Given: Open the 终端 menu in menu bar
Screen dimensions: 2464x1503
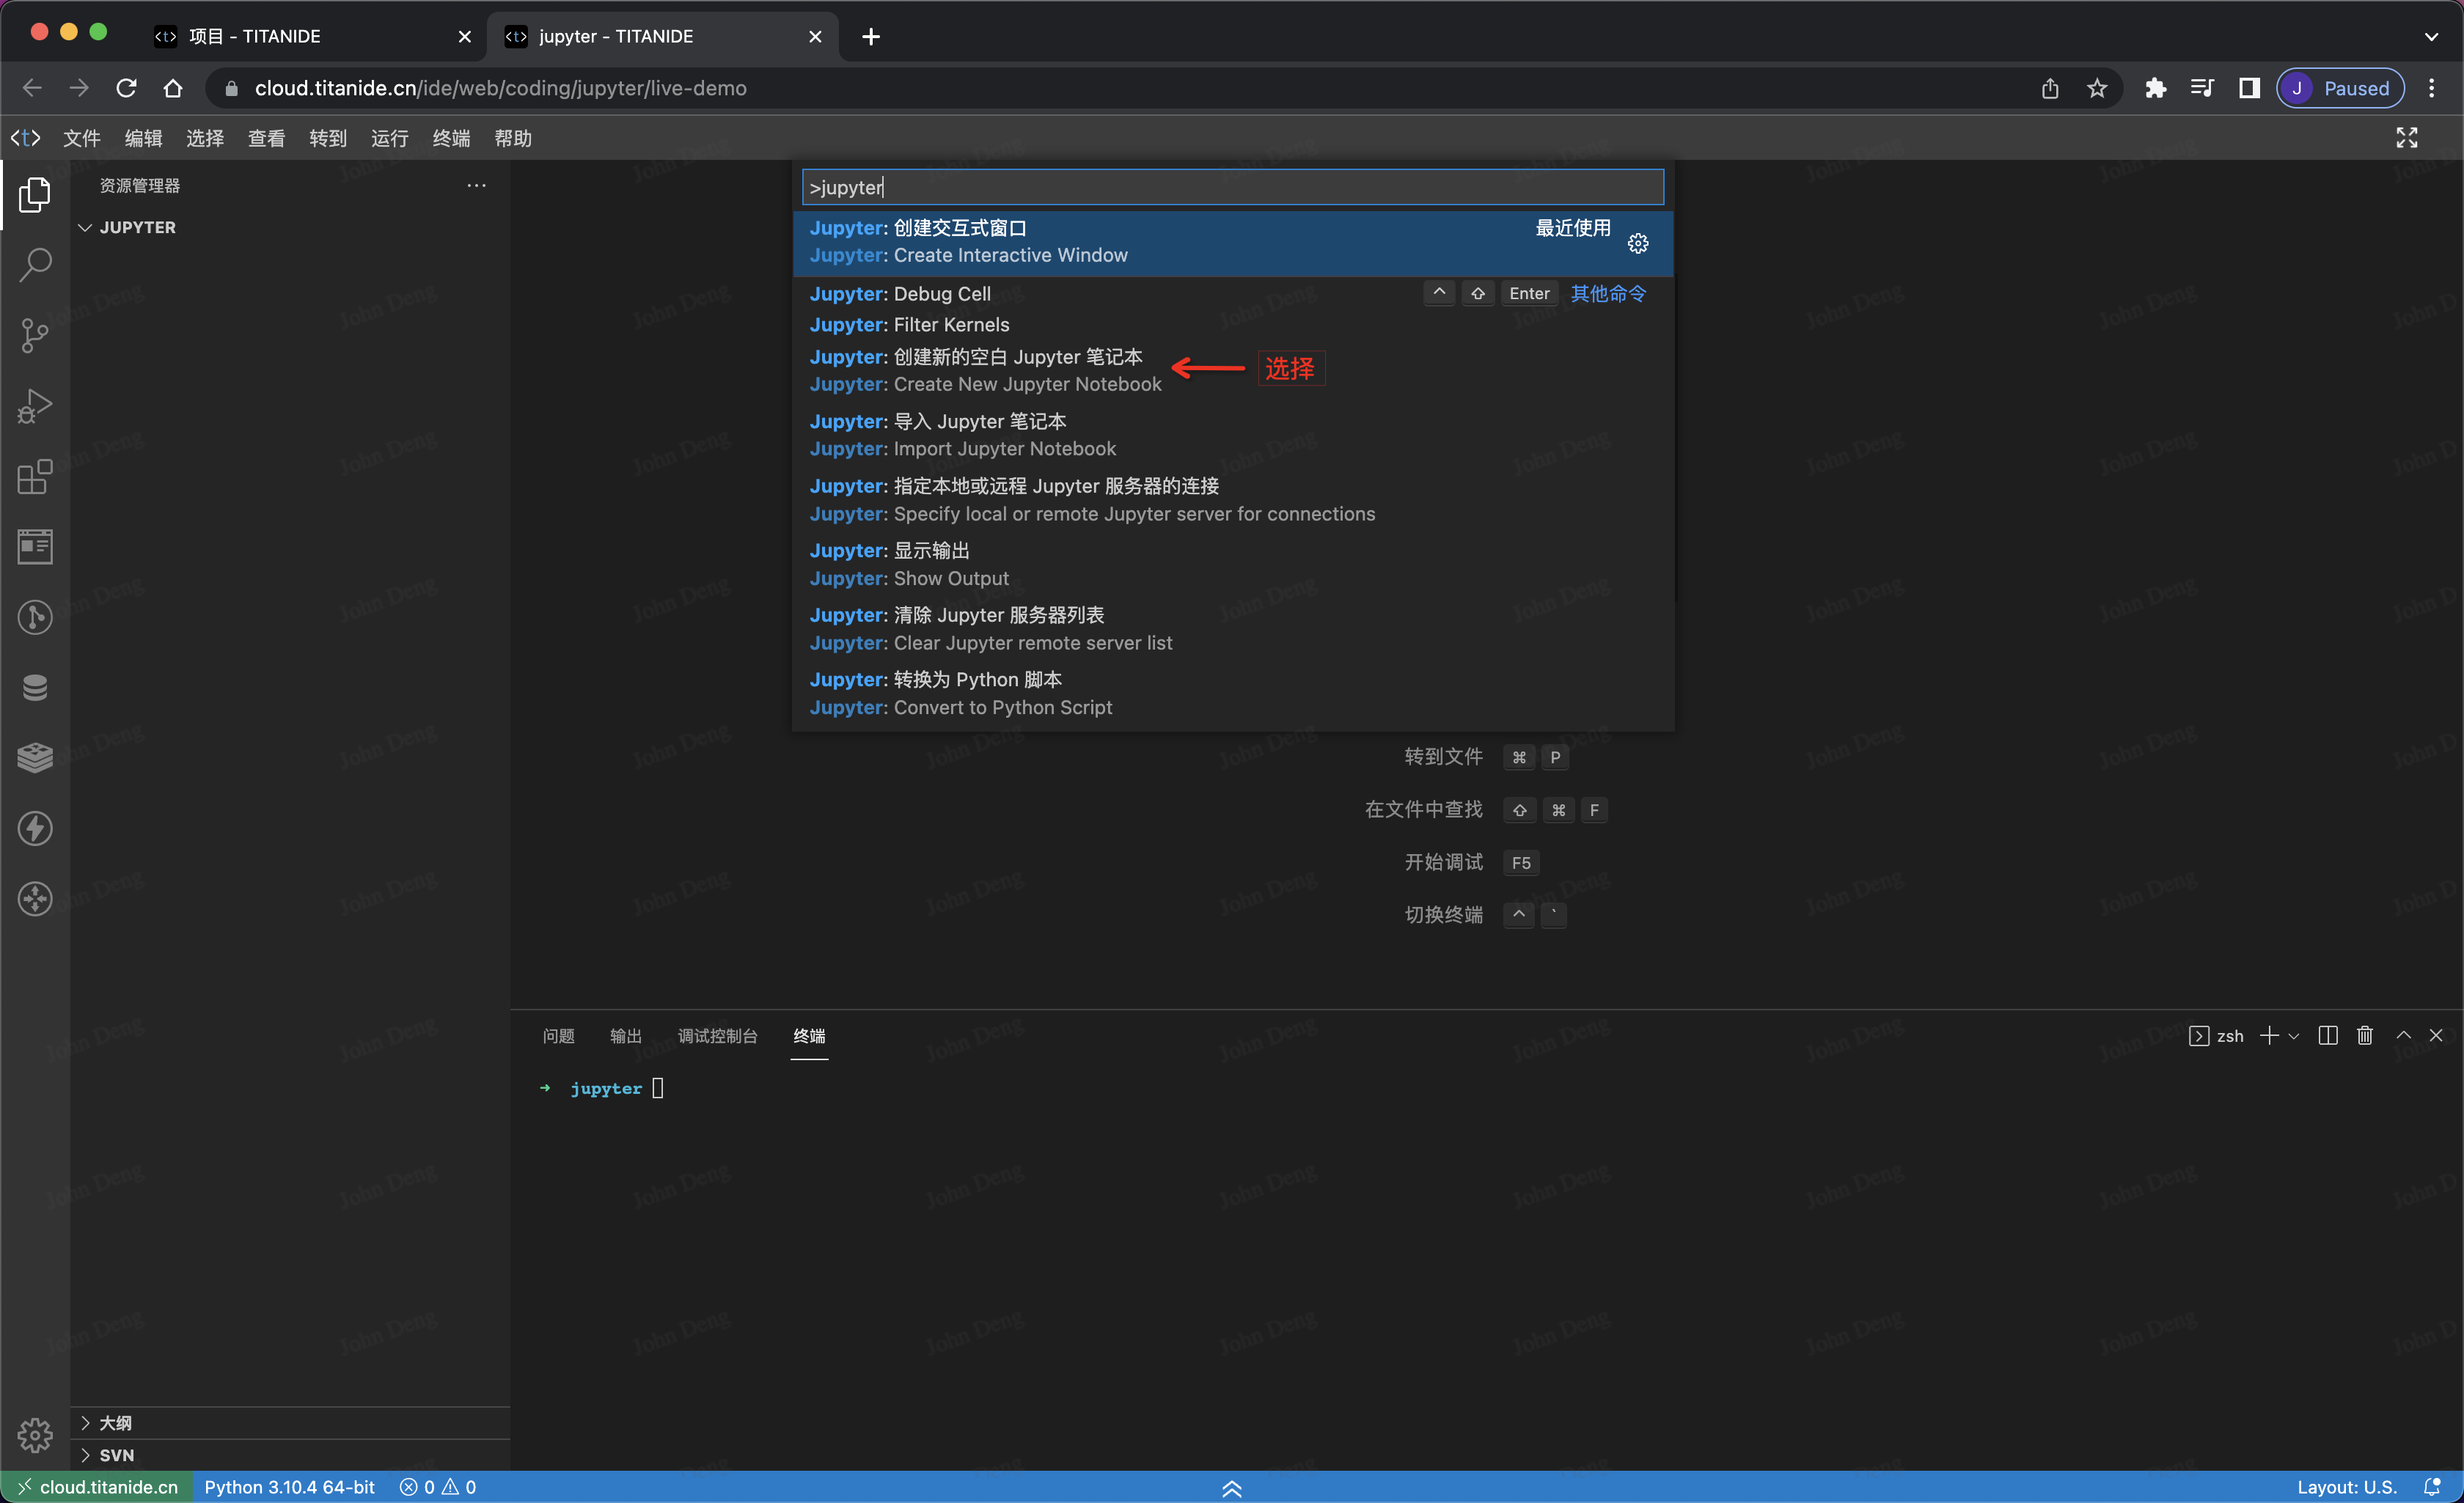Looking at the screenshot, I should click(x=451, y=138).
